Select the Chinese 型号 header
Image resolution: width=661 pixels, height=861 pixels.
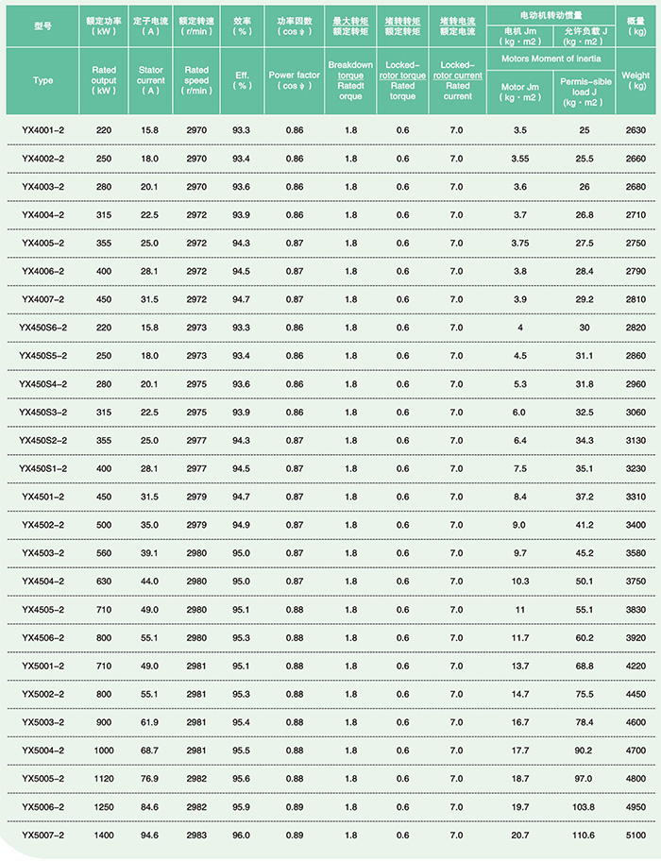point(42,25)
